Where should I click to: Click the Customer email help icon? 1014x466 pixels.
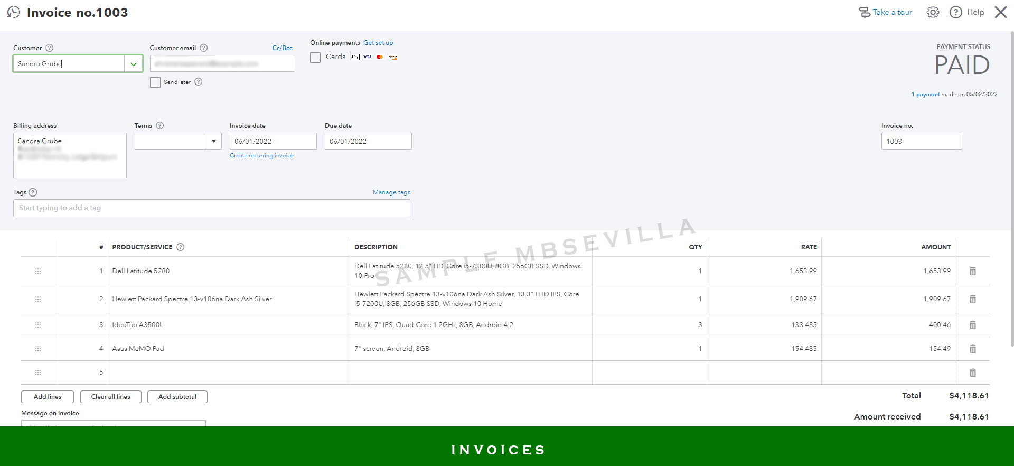[x=204, y=48]
